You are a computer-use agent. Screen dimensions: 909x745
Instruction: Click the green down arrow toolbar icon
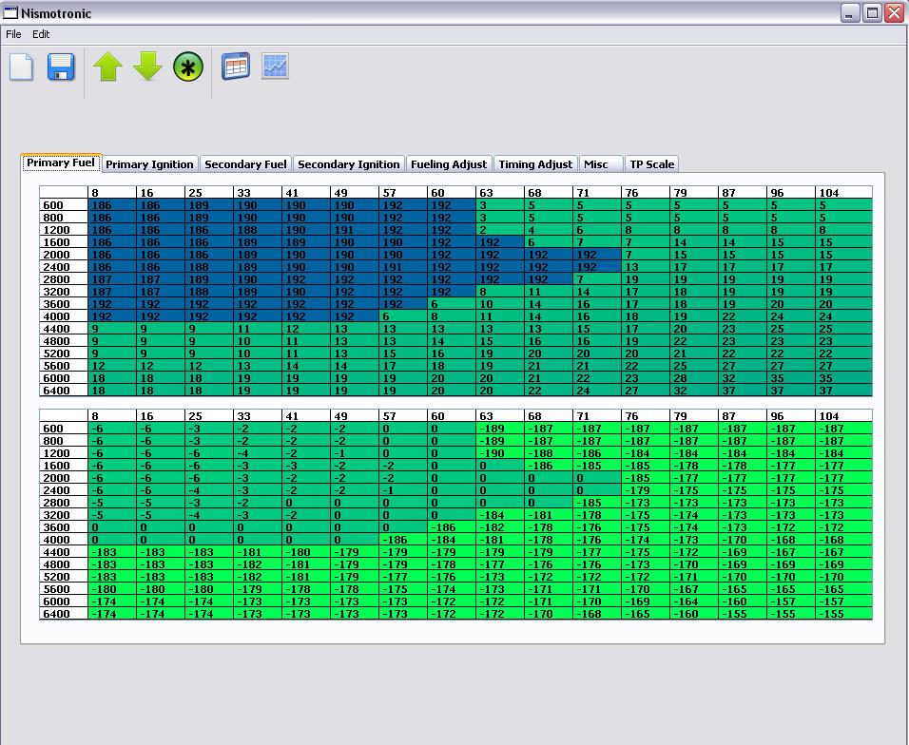pyautogui.click(x=147, y=66)
